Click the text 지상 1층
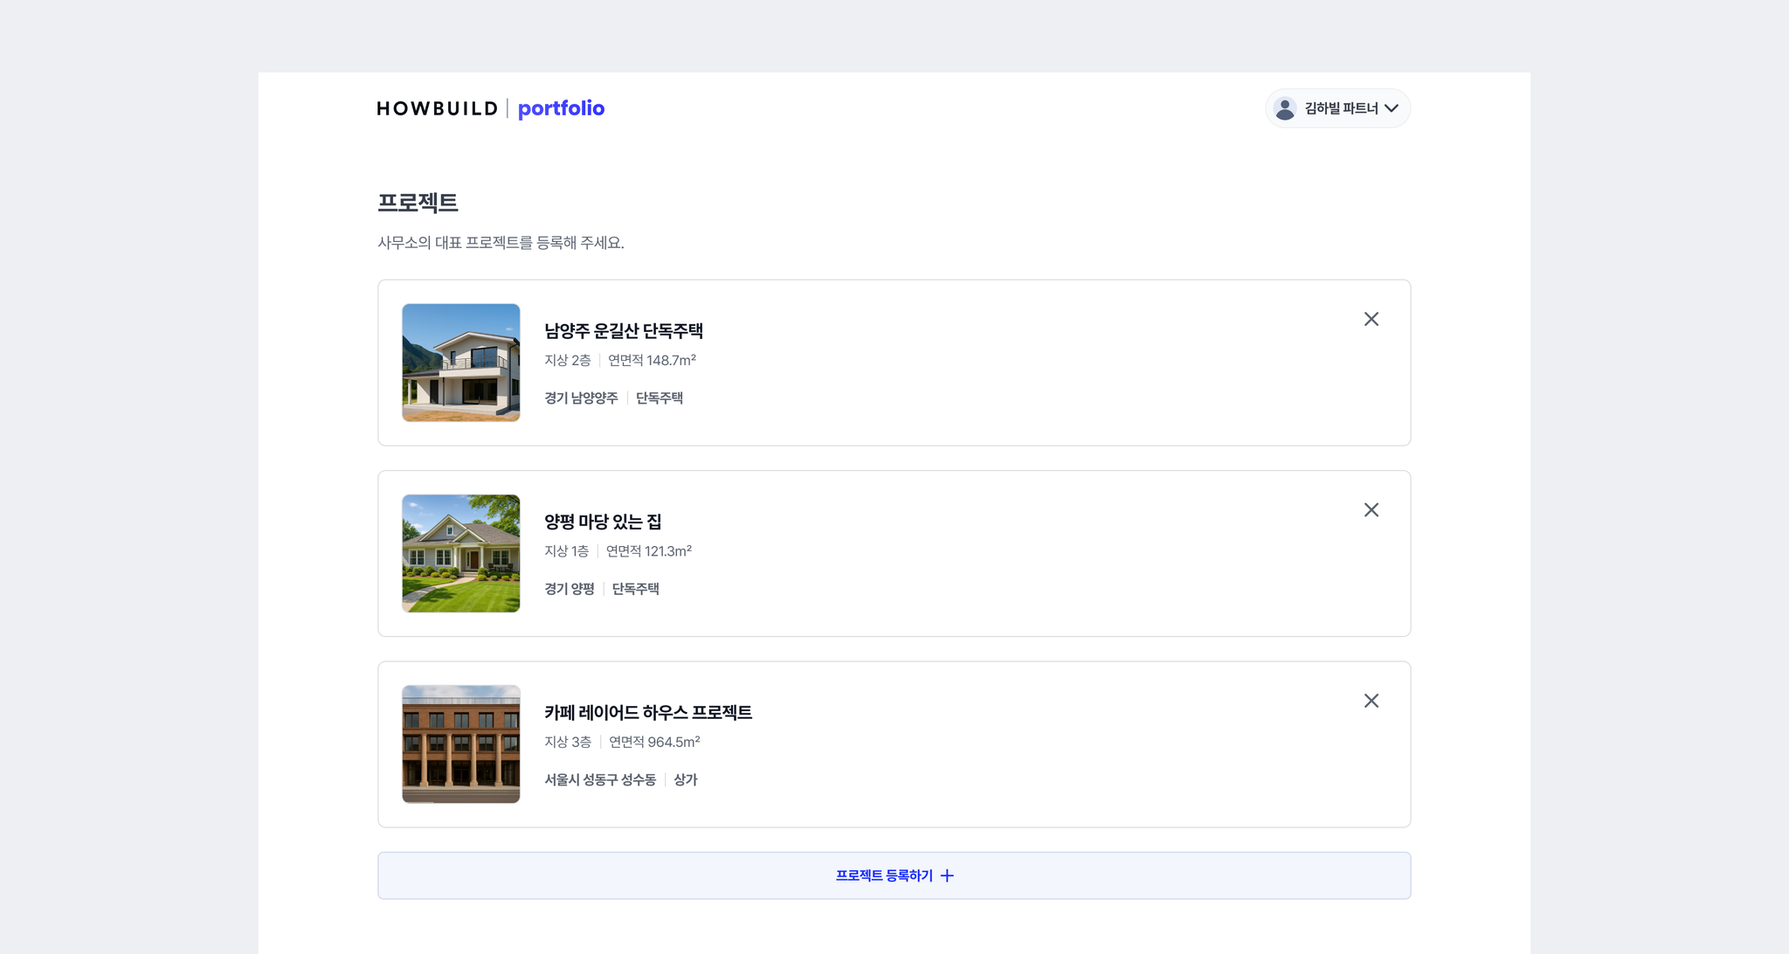Screen dimensions: 1789x954 tap(567, 551)
